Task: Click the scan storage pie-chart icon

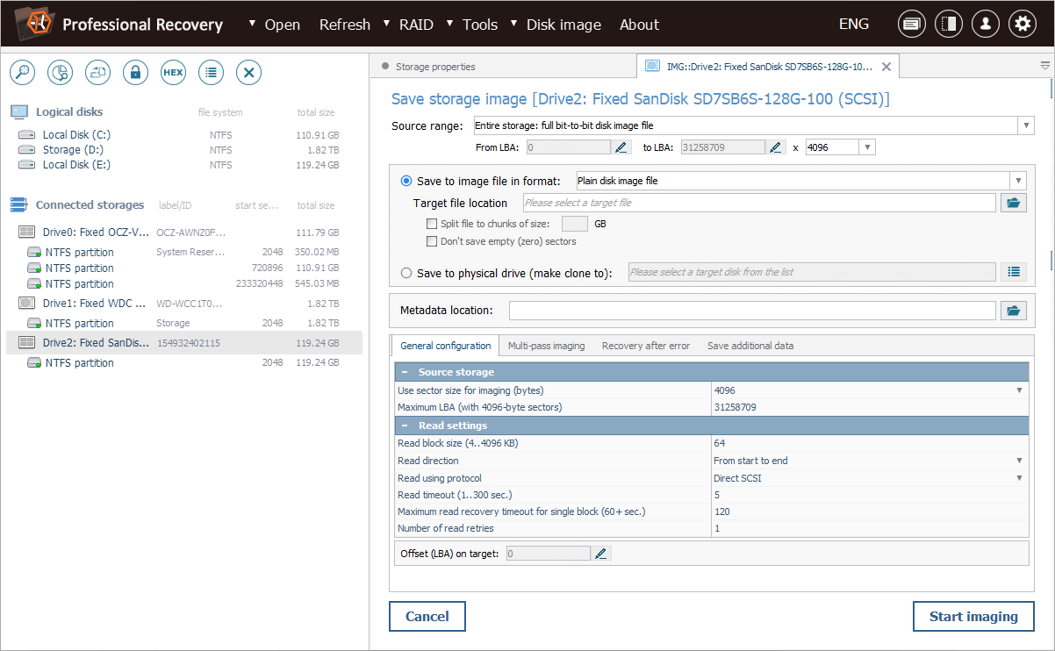Action: [60, 73]
